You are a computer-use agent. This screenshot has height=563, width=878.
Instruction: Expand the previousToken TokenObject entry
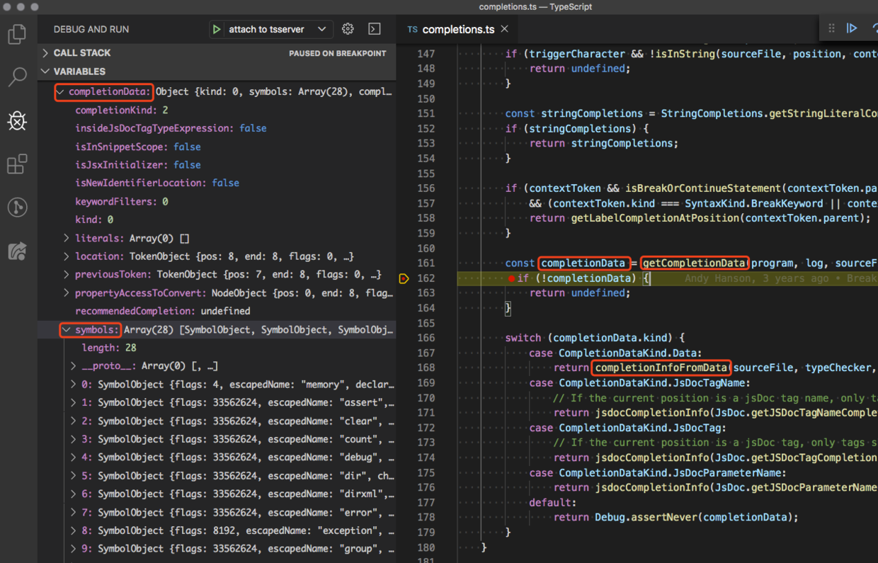(x=67, y=275)
